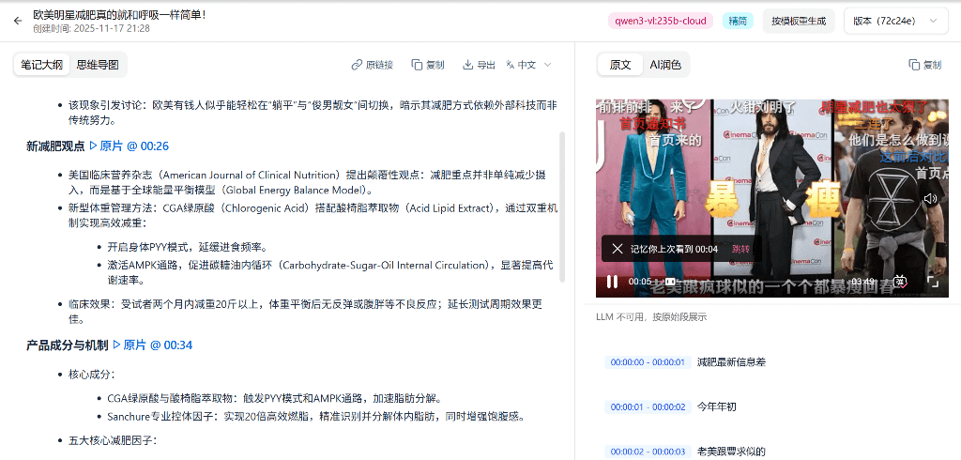Export the notes via 导出
The height and width of the screenshot is (460, 961).
point(479,65)
